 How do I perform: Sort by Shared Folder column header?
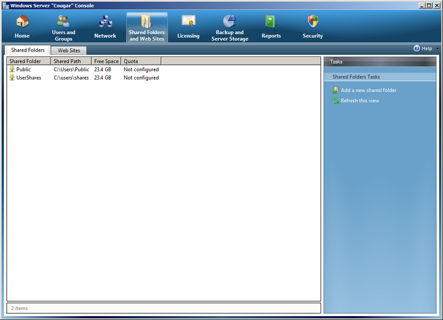29,61
